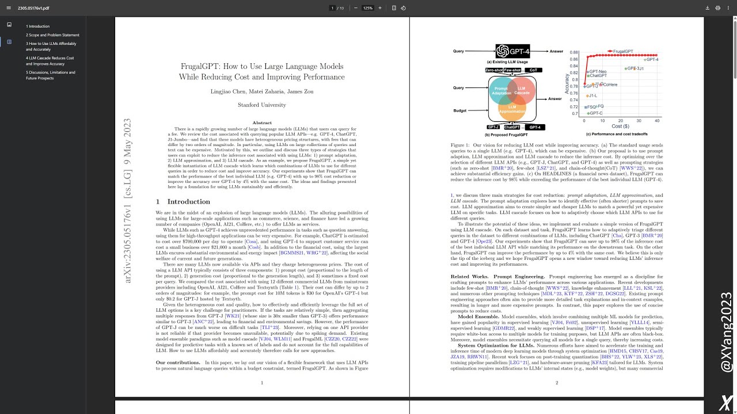Follow the [Cosa] citation link
The height and width of the screenshot is (414, 737).
[x=251, y=242]
